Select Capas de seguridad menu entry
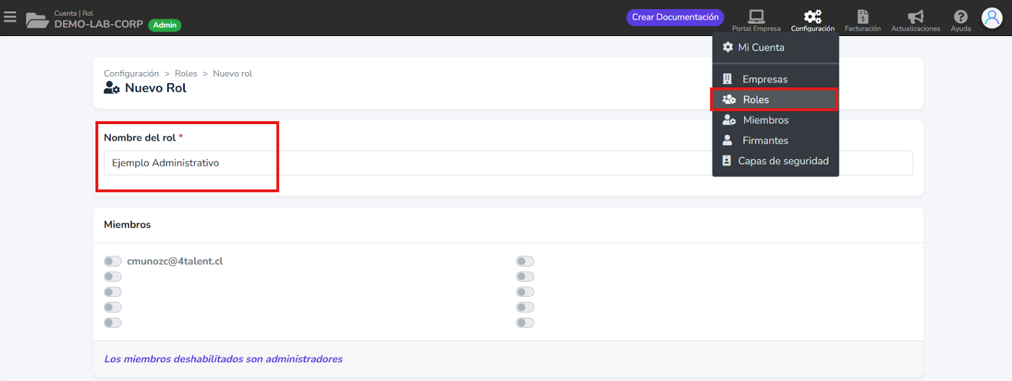This screenshot has width=1012, height=381. [x=775, y=161]
